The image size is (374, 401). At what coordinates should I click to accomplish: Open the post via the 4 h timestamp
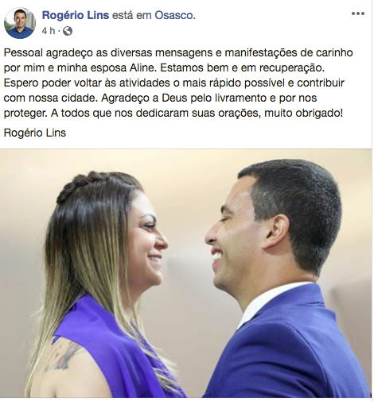49,31
